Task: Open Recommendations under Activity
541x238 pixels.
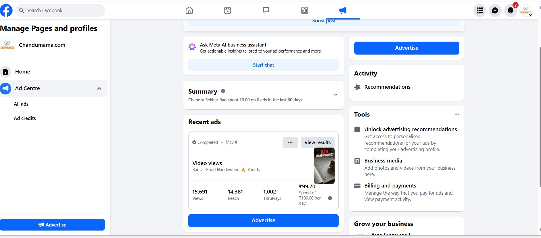Action: click(x=387, y=87)
